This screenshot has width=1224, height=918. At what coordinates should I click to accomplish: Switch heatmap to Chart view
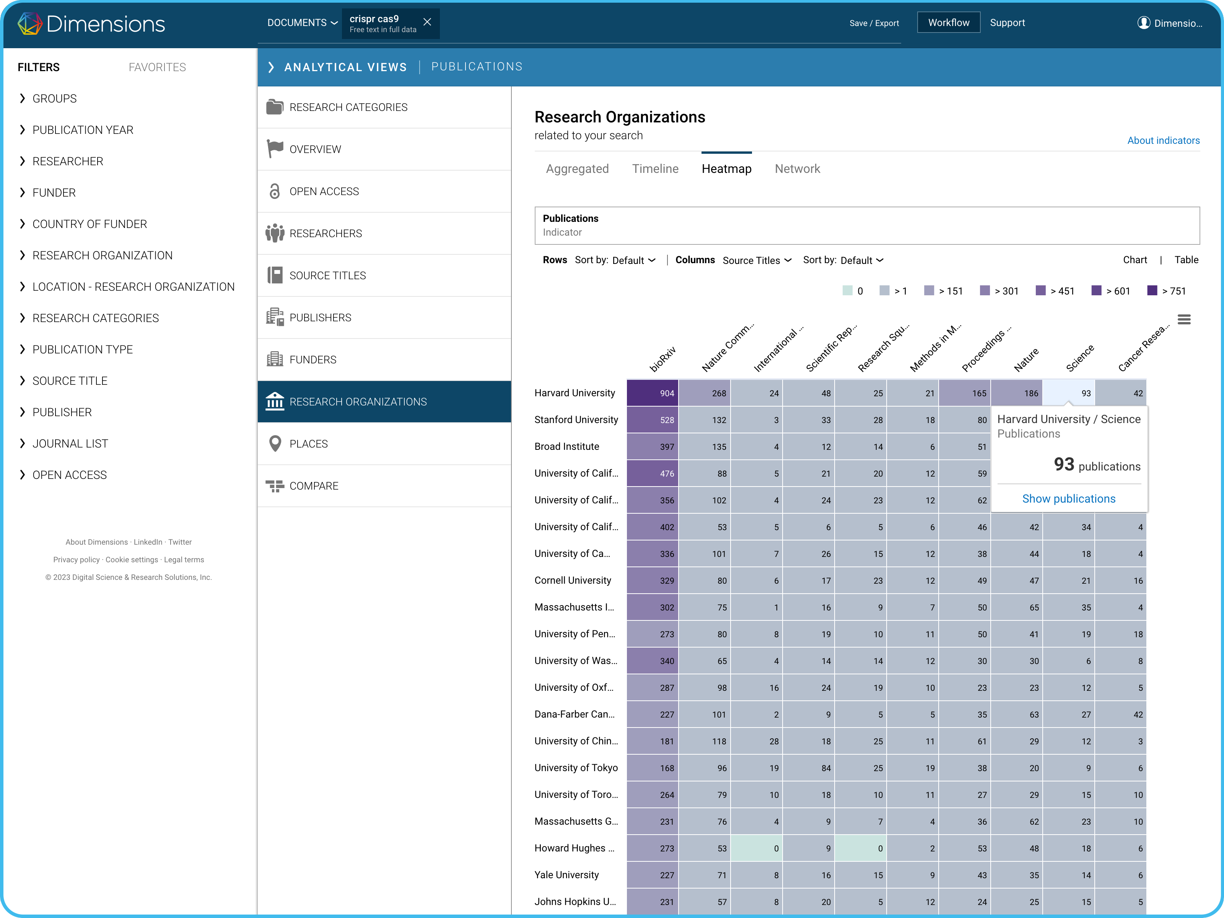point(1134,259)
